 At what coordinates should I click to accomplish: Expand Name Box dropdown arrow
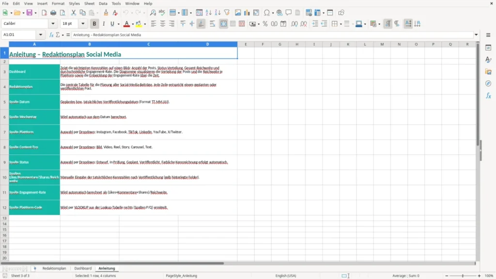[x=41, y=35]
